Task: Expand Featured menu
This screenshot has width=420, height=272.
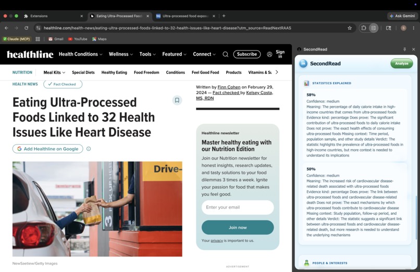Action: tap(174, 54)
